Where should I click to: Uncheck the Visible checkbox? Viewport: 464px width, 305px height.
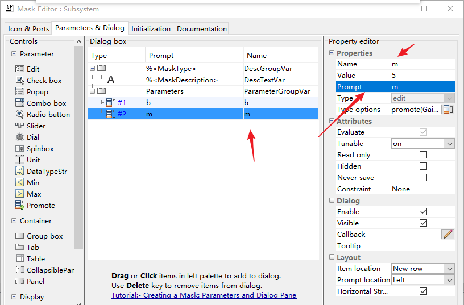pyautogui.click(x=424, y=223)
